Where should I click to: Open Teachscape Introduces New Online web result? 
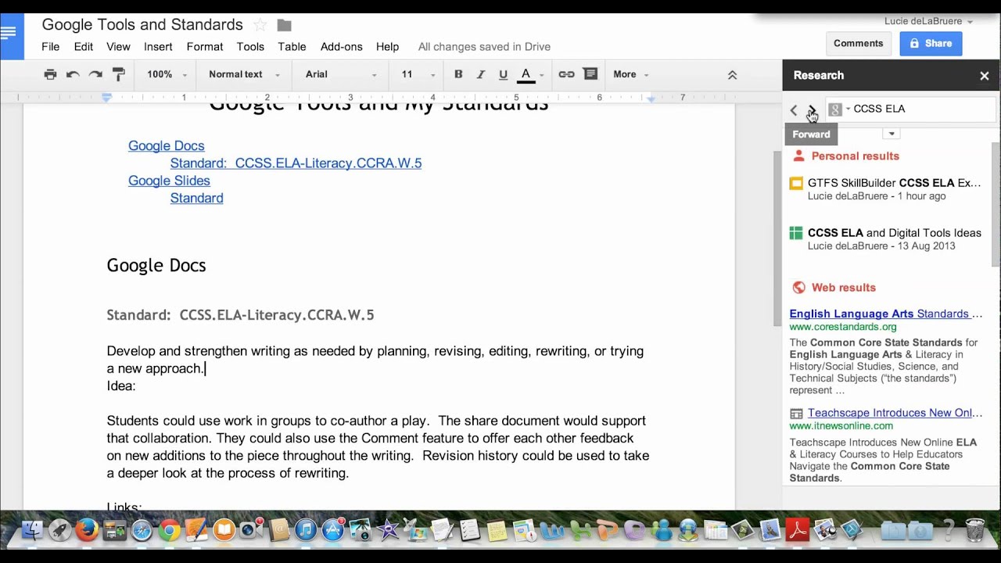tap(895, 413)
